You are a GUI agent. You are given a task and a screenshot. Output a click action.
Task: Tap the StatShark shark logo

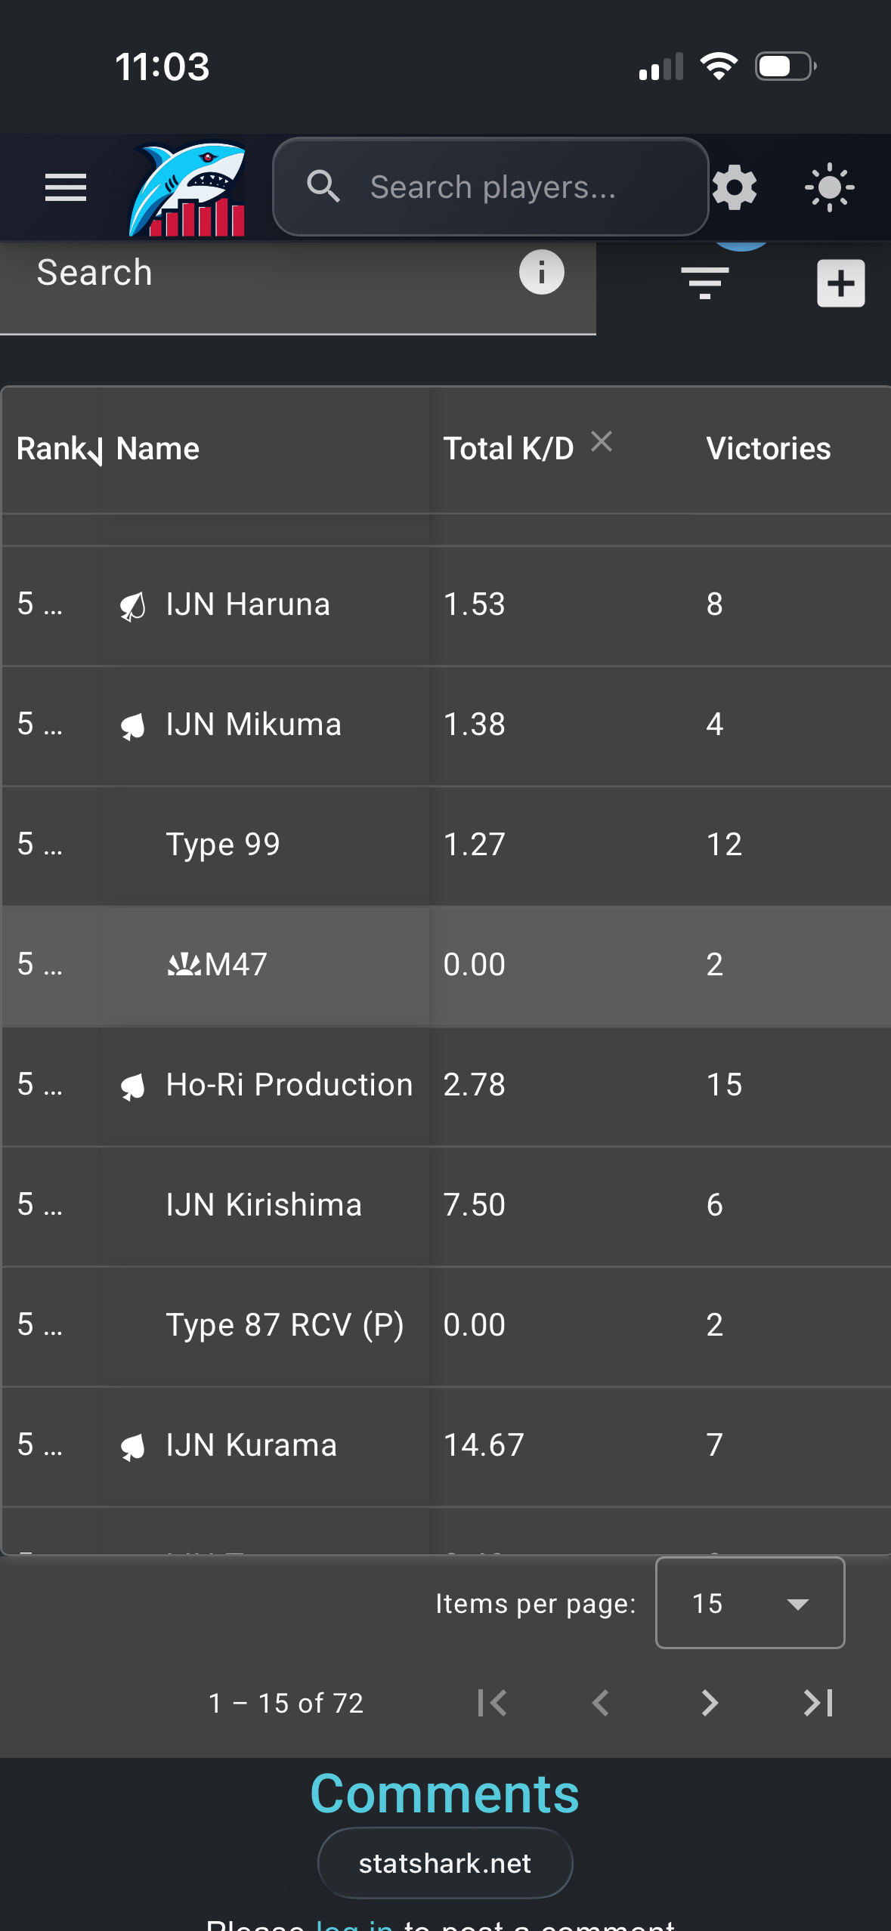click(x=187, y=189)
